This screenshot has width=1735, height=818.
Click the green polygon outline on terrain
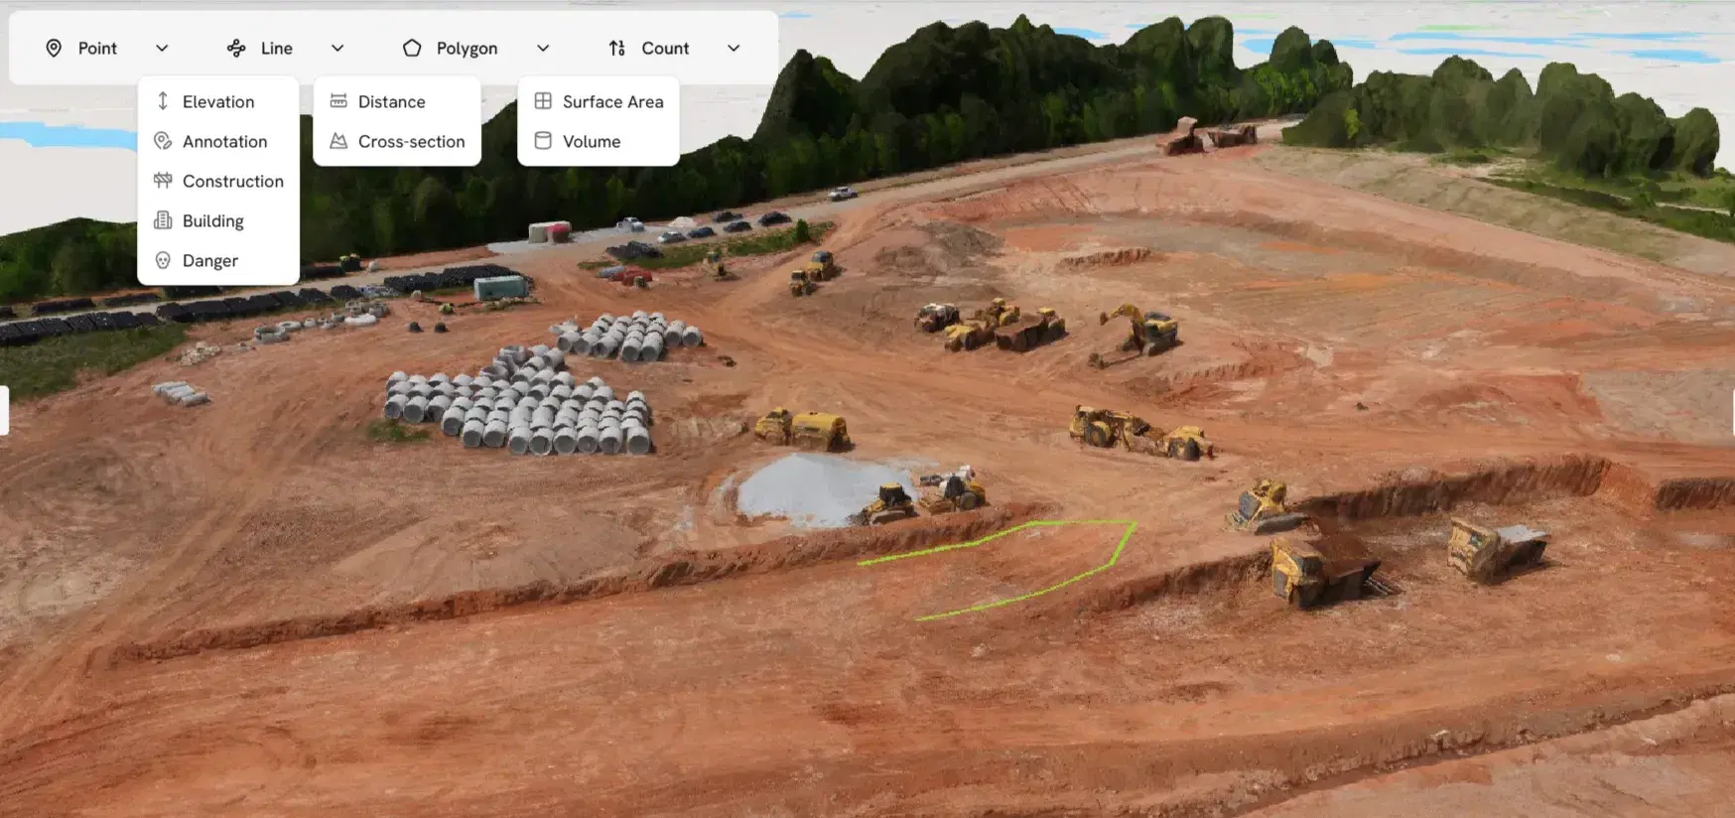1123,544
